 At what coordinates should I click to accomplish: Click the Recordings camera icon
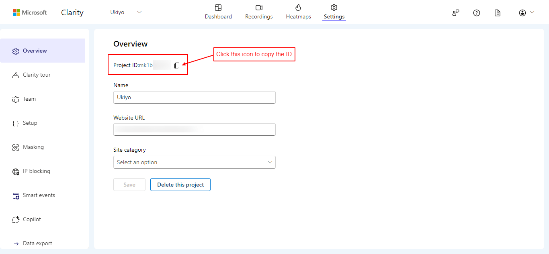tap(259, 8)
